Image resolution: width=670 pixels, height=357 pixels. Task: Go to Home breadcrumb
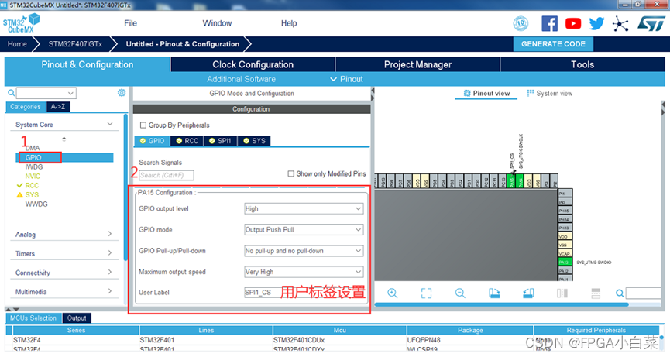pos(17,44)
